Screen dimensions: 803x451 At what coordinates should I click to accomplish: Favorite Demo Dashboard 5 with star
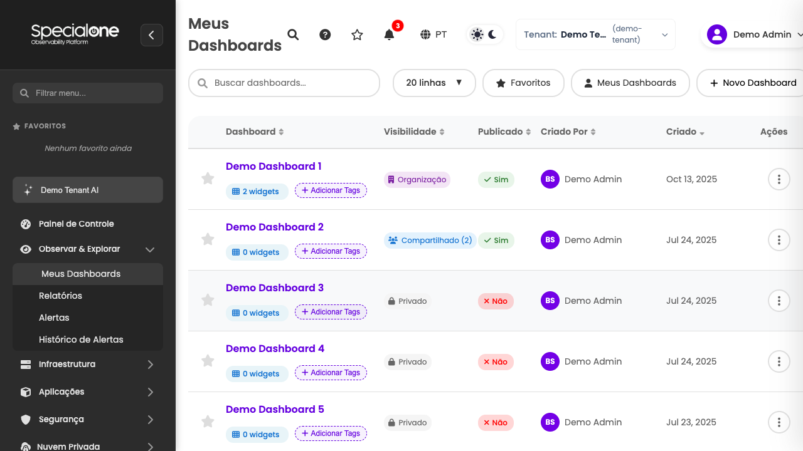coord(208,422)
